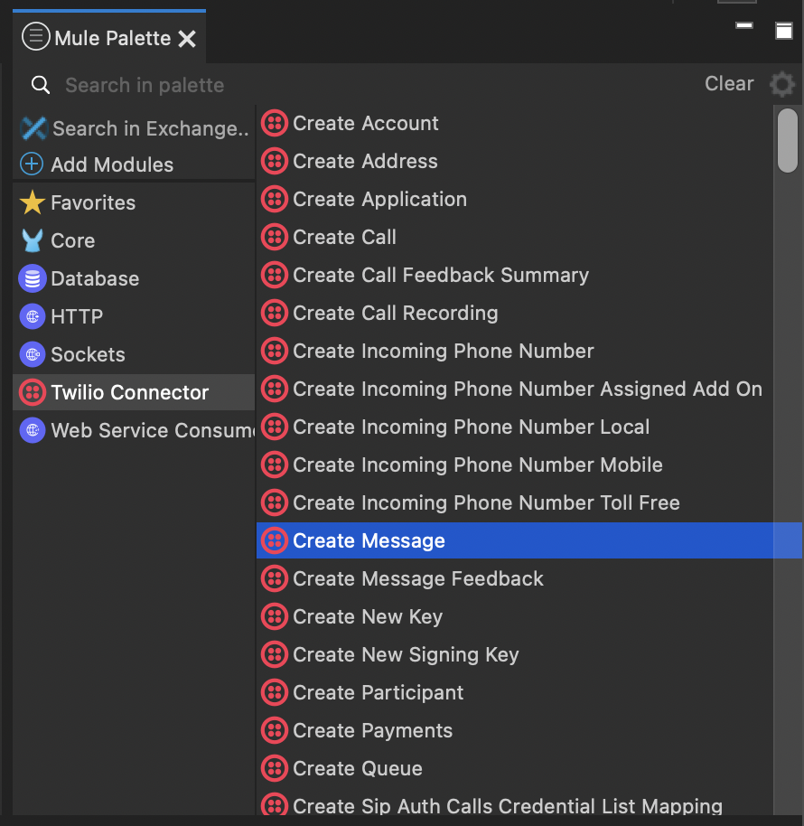Select Create Incoming Phone Number Local
804x826 pixels.
click(x=472, y=427)
